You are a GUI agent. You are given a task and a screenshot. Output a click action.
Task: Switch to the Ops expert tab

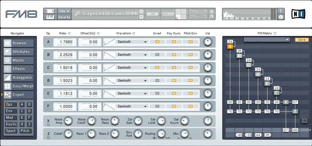[11, 105]
